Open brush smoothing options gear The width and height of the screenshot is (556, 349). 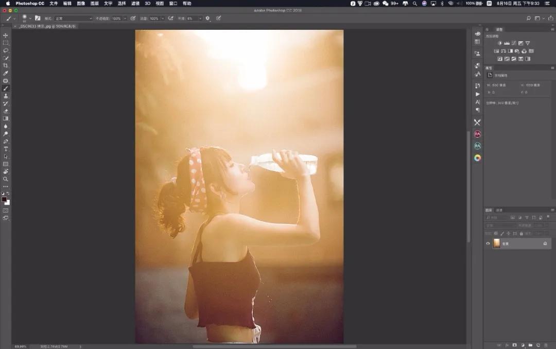coord(208,18)
